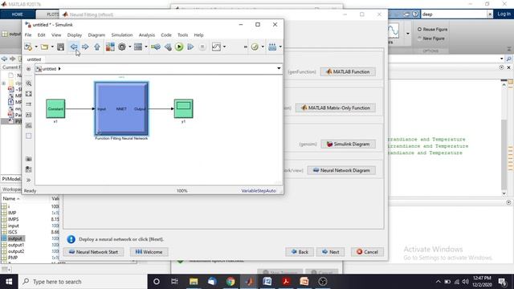Screen dimensions: 514x289
Task: Select the Constant block x1
Action: (x=55, y=108)
